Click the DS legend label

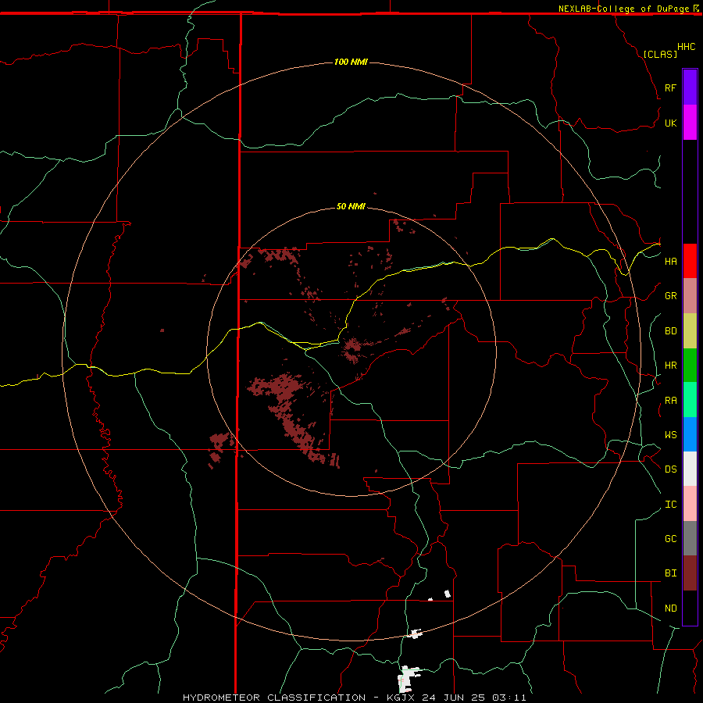point(670,469)
